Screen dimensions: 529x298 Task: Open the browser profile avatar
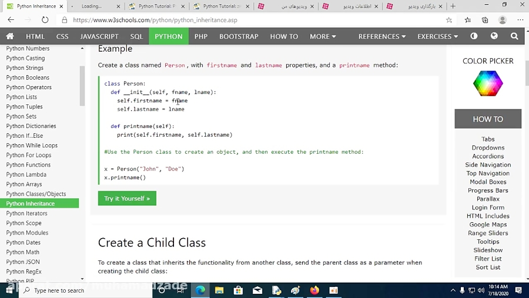click(x=503, y=20)
